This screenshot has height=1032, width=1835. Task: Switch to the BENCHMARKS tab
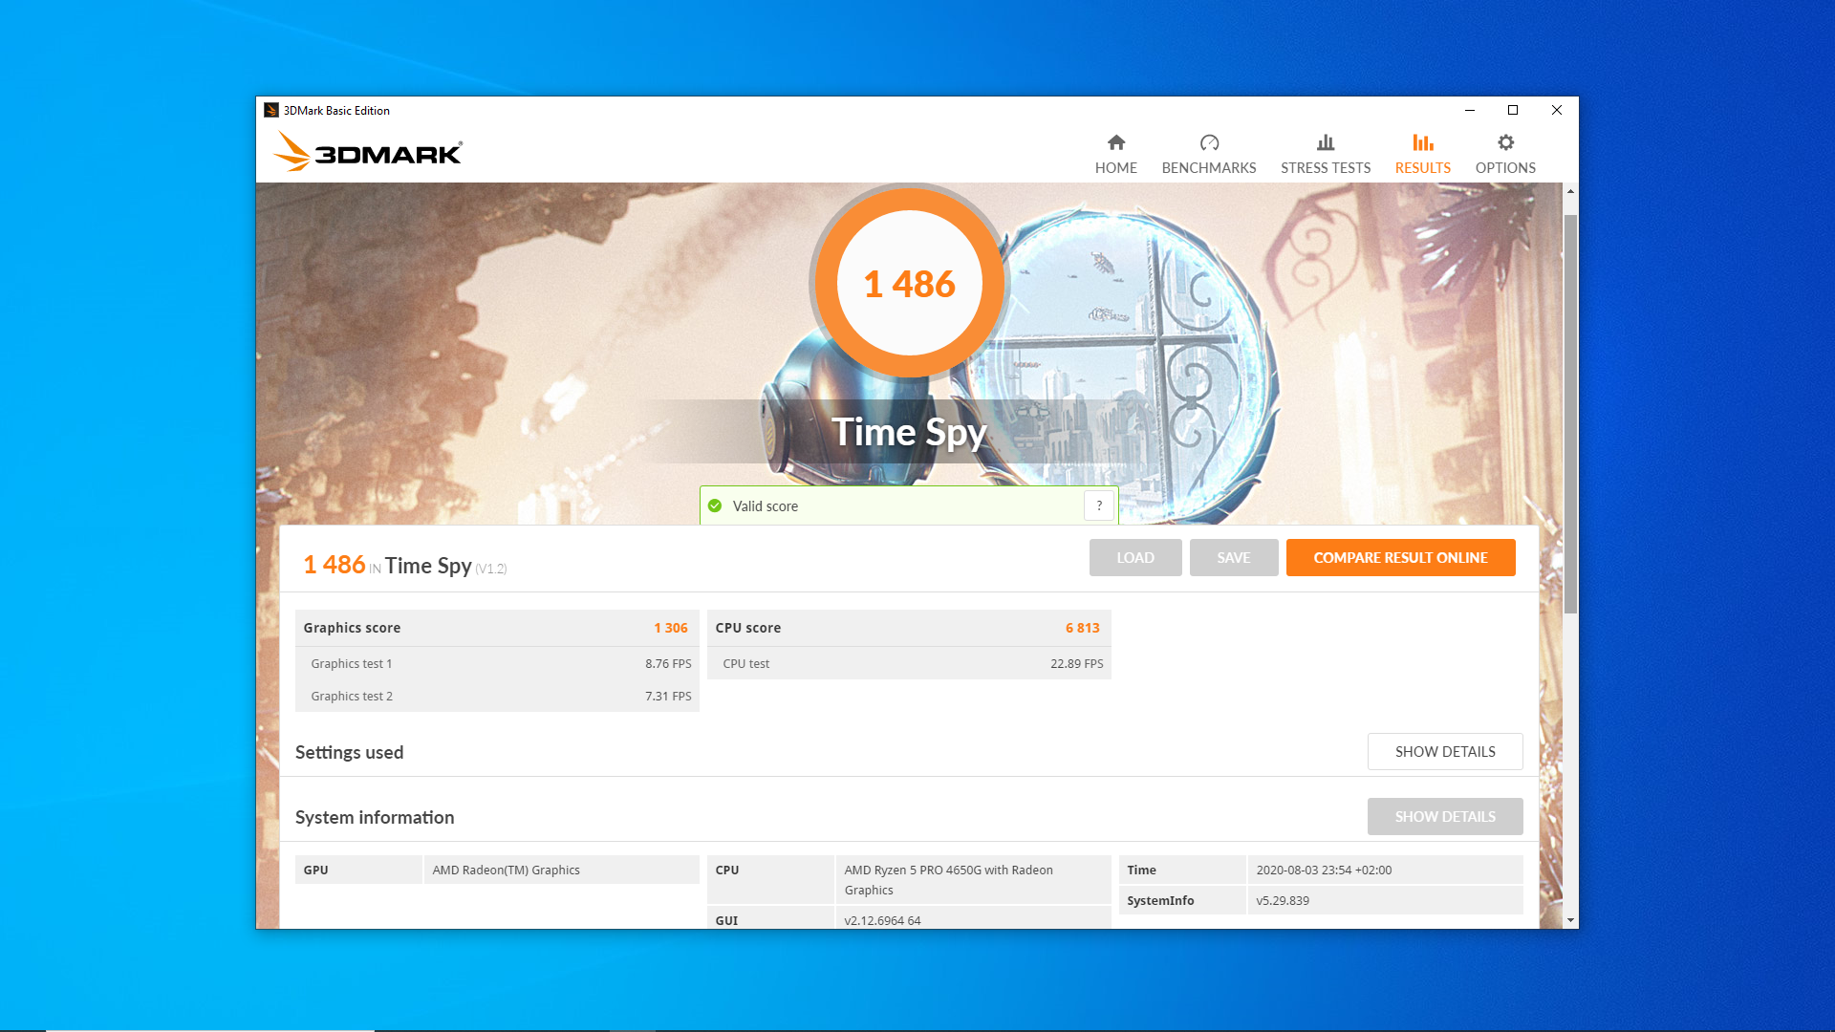[x=1209, y=168]
